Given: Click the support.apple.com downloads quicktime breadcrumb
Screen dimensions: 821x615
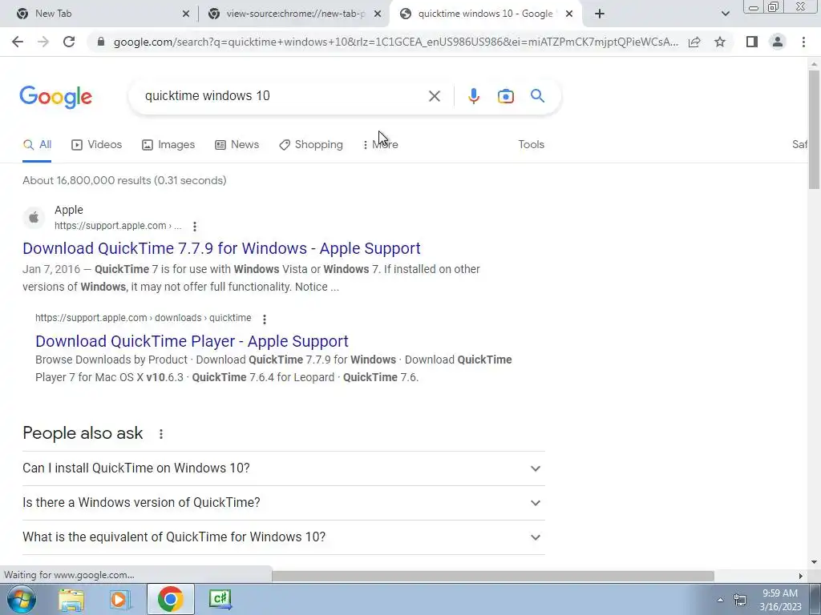Looking at the screenshot, I should [144, 318].
